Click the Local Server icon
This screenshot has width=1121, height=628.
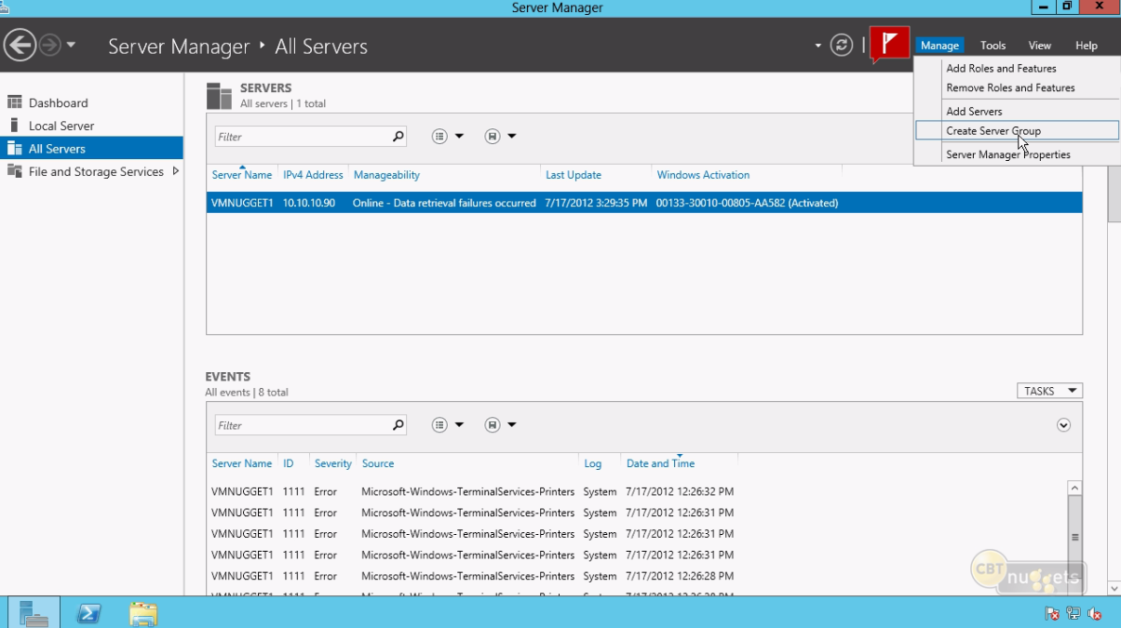pyautogui.click(x=14, y=125)
